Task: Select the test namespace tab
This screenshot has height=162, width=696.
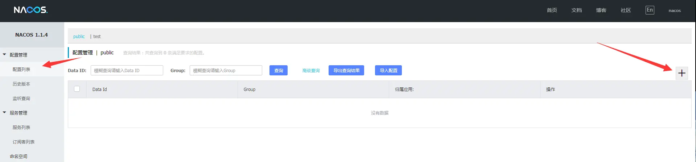Action: click(x=97, y=36)
